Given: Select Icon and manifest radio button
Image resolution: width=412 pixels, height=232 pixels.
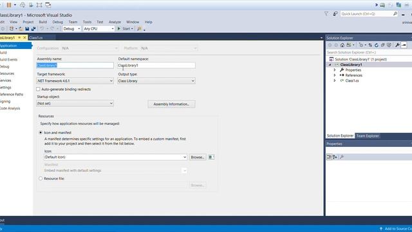Looking at the screenshot, I should (41, 133).
